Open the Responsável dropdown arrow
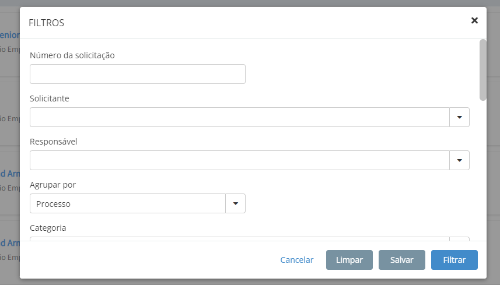The width and height of the screenshot is (500, 285). tap(459, 160)
